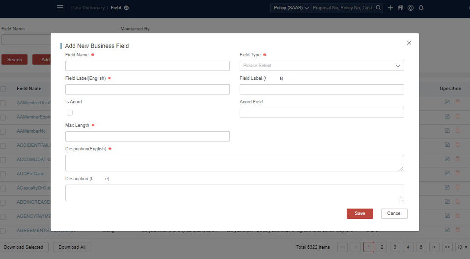Edit the ACCOMODATIO row via pencil icon
Image resolution: width=470 pixels, height=259 pixels.
point(447,159)
